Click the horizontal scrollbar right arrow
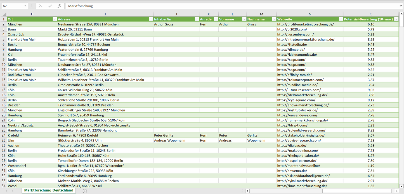Screen dimensions: 404x194 point(397,191)
